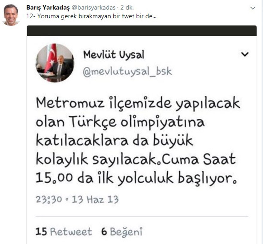Click the divider line above tweet stats
The image size is (263, 244).
[142, 216]
